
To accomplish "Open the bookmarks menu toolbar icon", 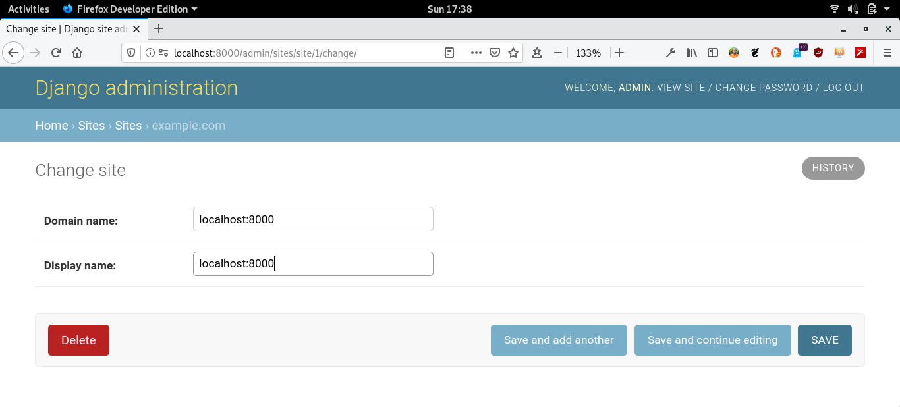I will click(x=537, y=53).
